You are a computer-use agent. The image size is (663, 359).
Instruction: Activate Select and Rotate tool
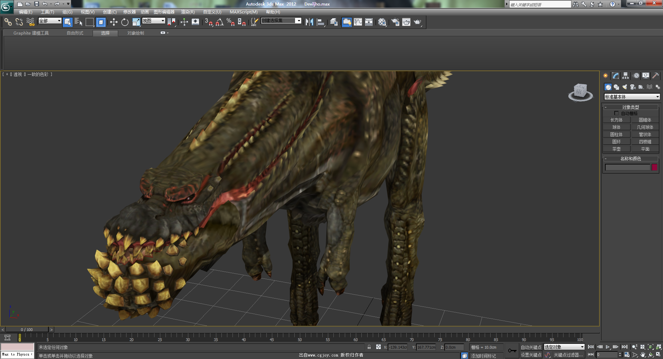click(125, 22)
